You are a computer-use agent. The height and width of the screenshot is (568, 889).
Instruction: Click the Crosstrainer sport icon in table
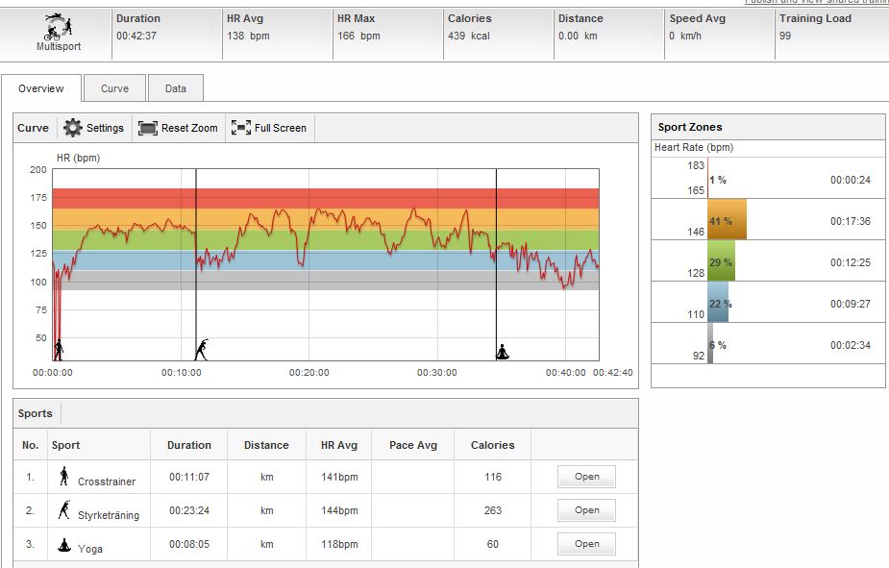tap(64, 476)
